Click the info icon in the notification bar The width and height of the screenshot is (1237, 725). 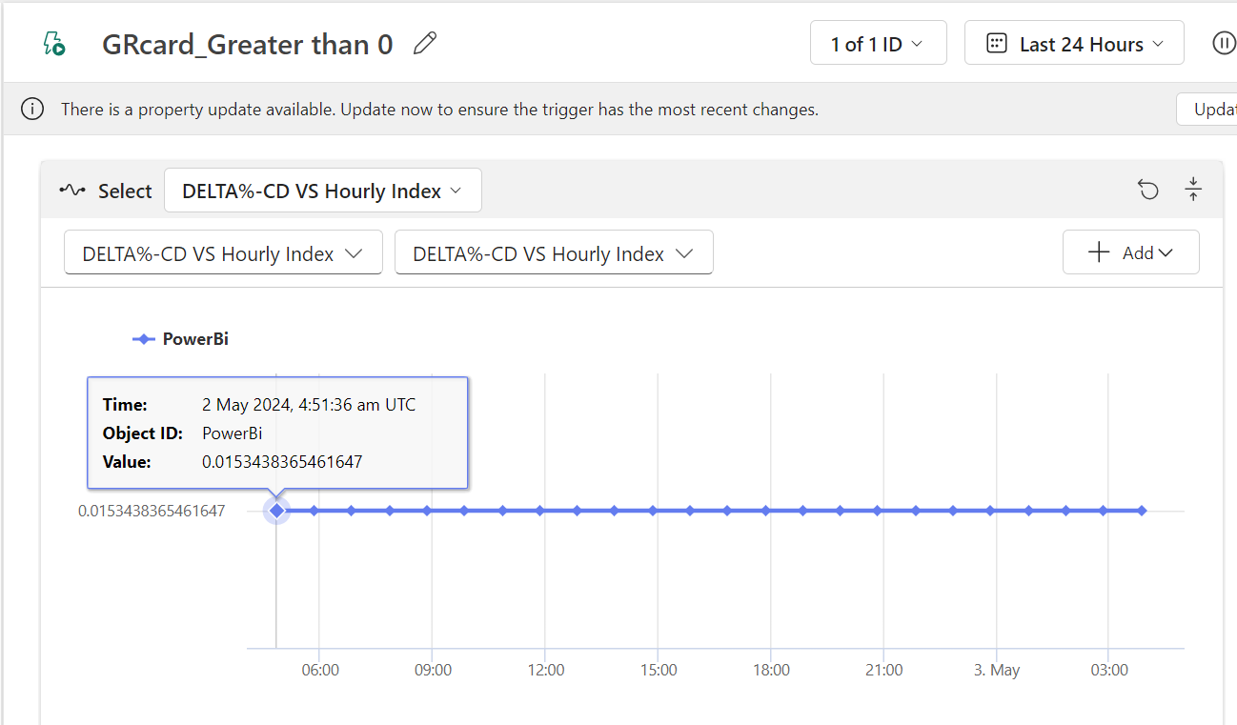coord(32,110)
